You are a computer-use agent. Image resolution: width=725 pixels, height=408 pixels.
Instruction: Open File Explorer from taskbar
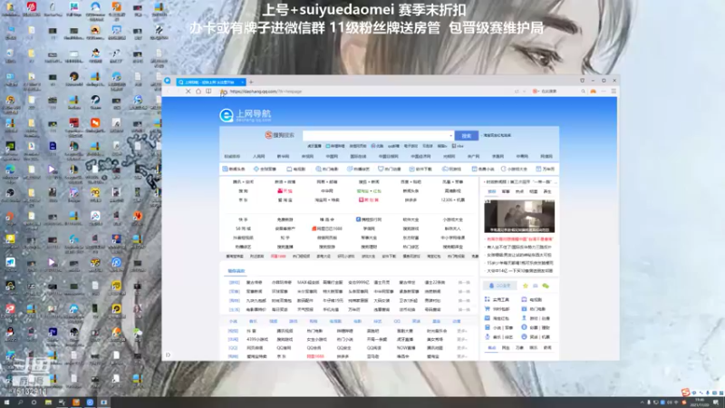pos(48,403)
